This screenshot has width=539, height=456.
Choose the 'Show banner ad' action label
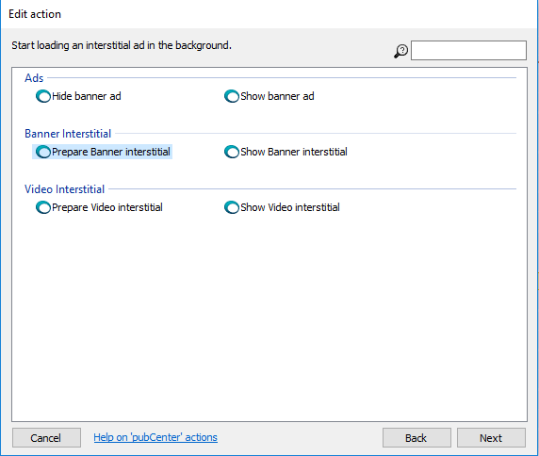point(277,96)
